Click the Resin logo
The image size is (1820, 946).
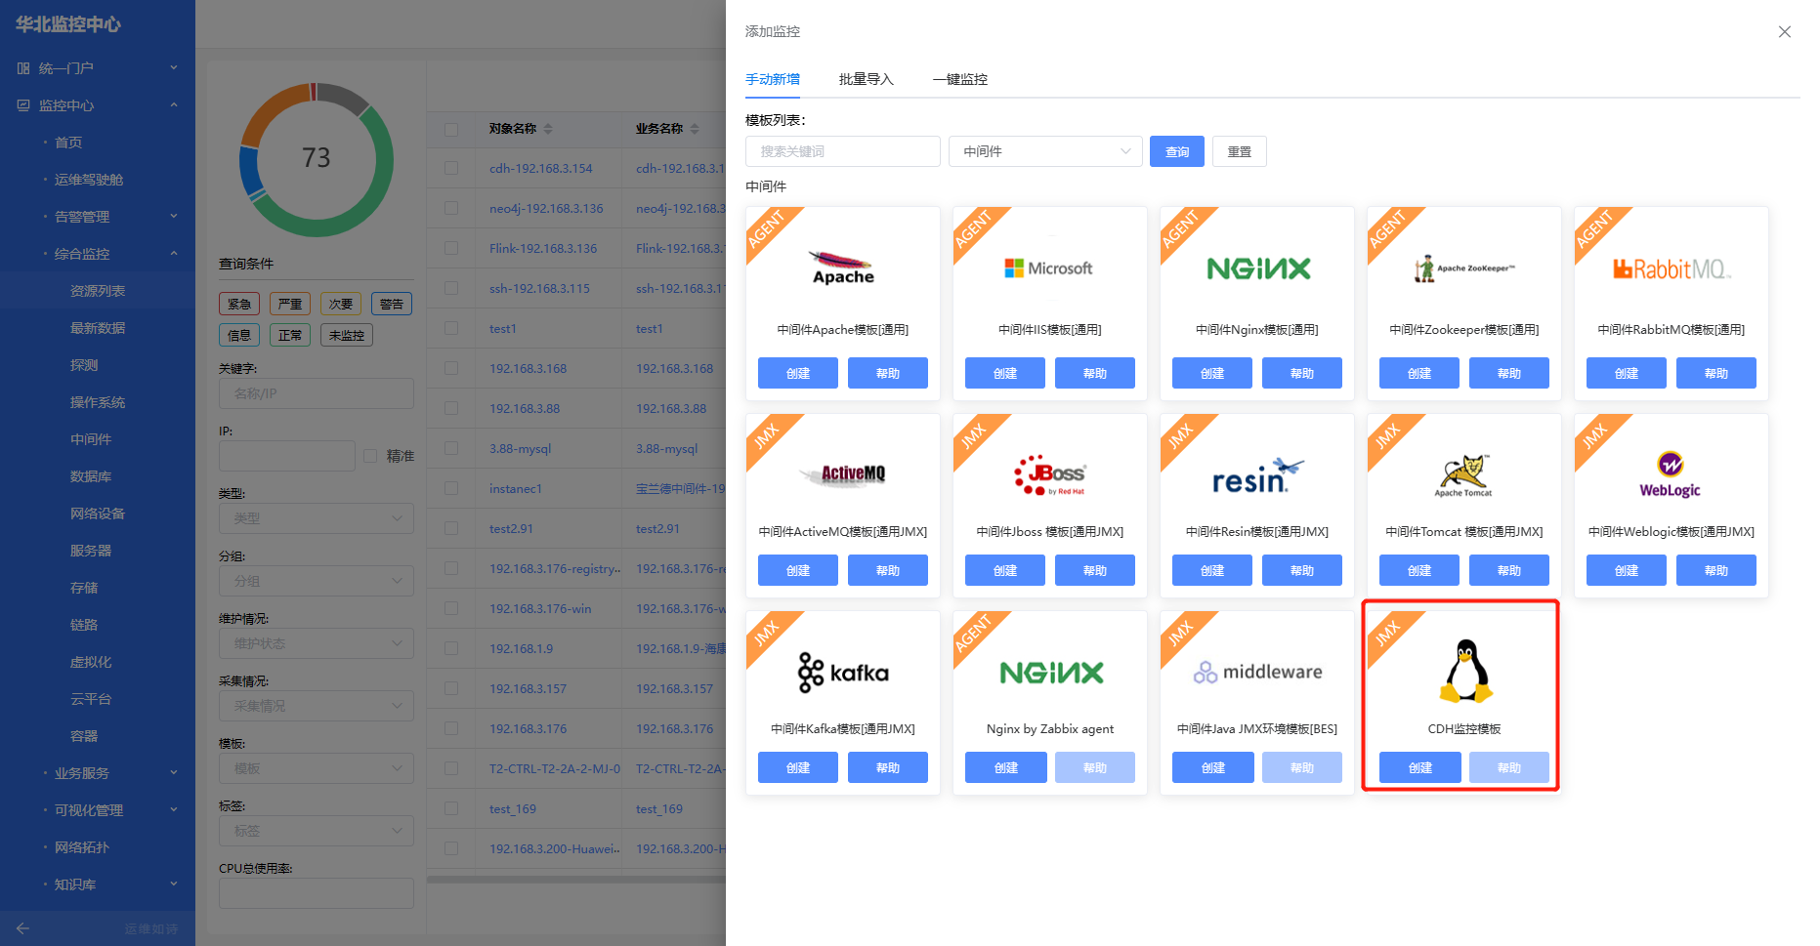1258,476
